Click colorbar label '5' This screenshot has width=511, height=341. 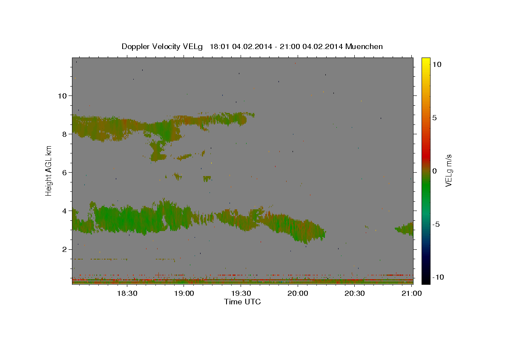tap(434, 118)
